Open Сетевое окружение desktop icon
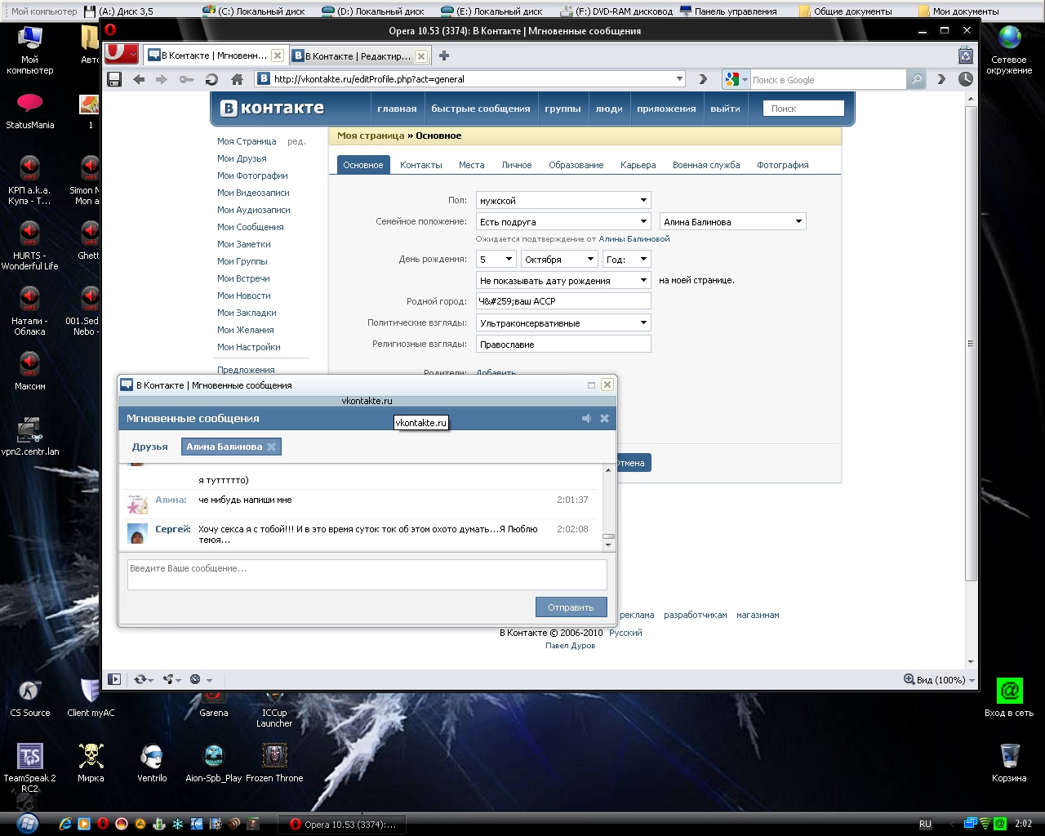 click(x=1009, y=51)
